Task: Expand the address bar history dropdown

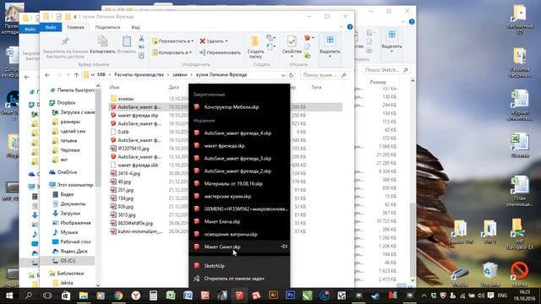Action: 283,75
